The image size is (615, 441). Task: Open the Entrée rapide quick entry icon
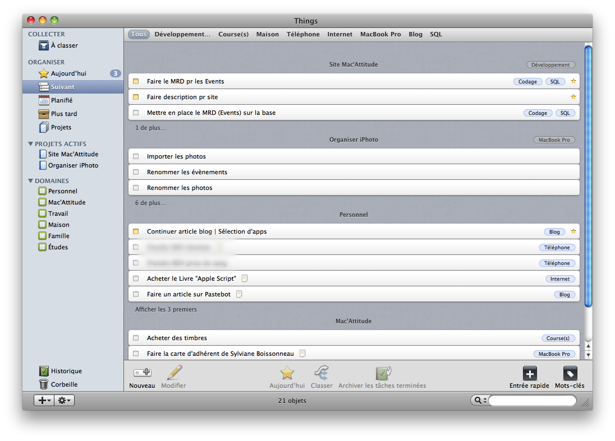(530, 374)
